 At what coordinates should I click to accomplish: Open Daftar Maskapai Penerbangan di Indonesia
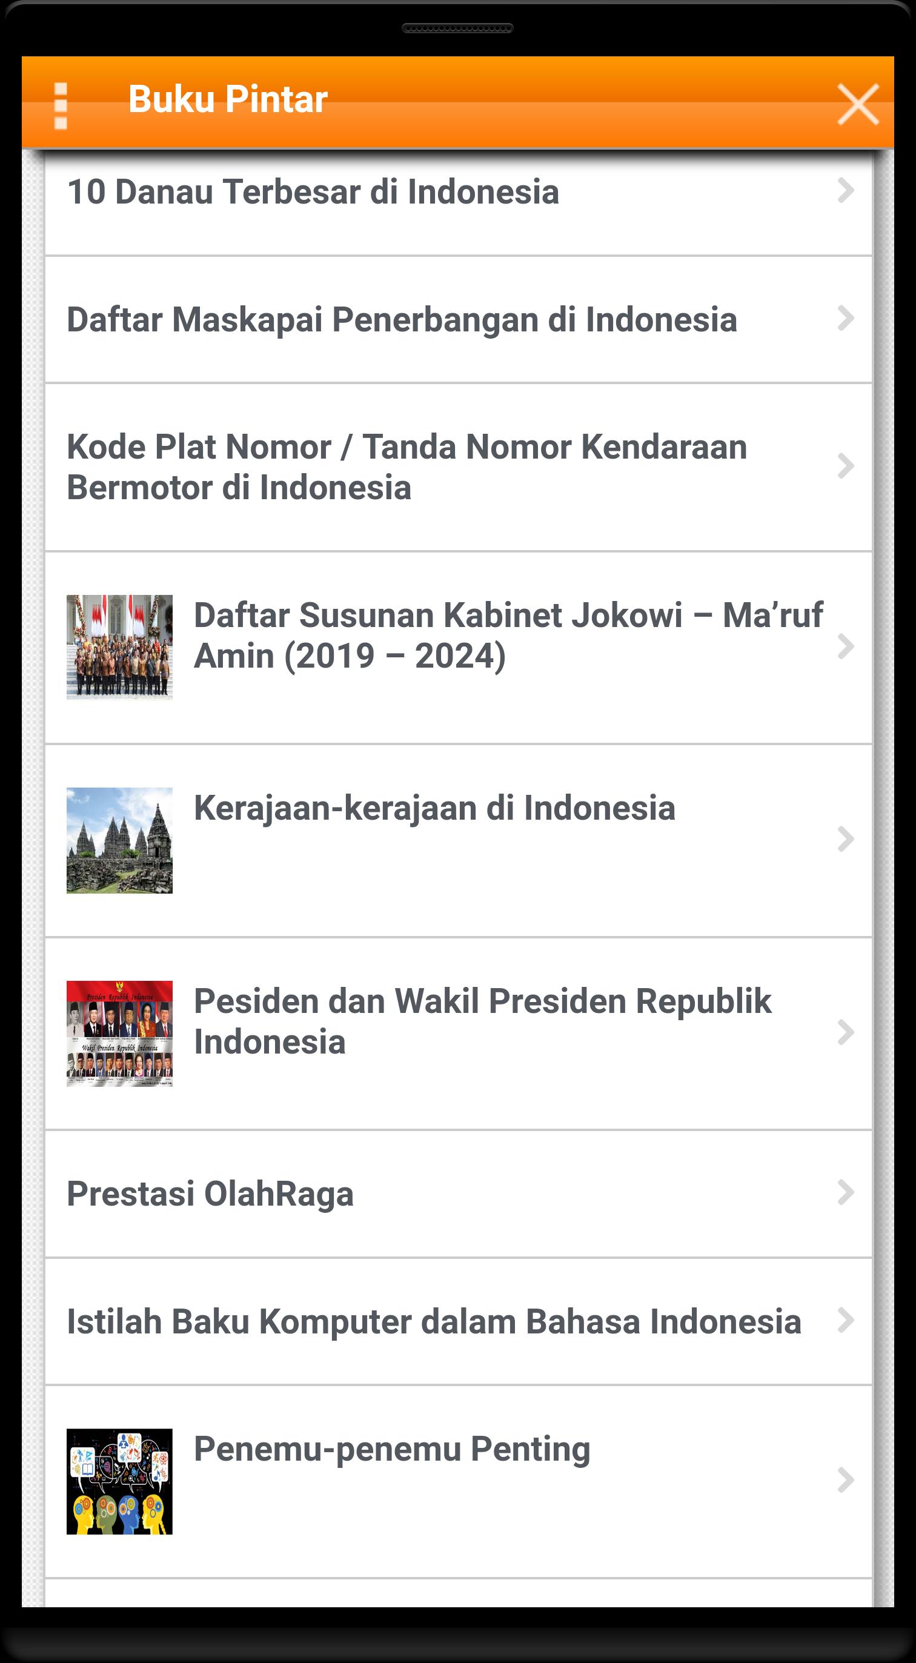402,319
